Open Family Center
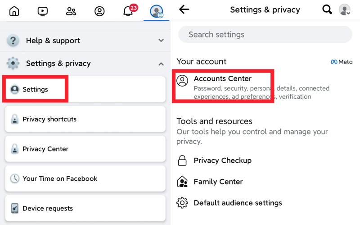The height and width of the screenshot is (225, 360). point(265,182)
